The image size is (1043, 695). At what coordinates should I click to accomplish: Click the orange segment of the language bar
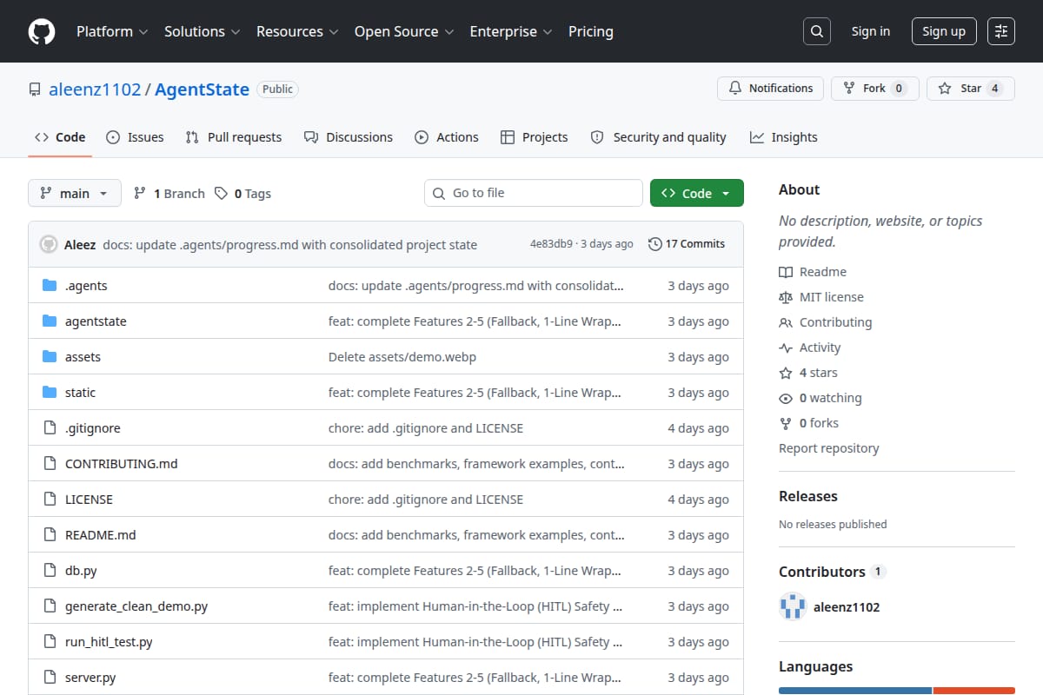[974, 691]
